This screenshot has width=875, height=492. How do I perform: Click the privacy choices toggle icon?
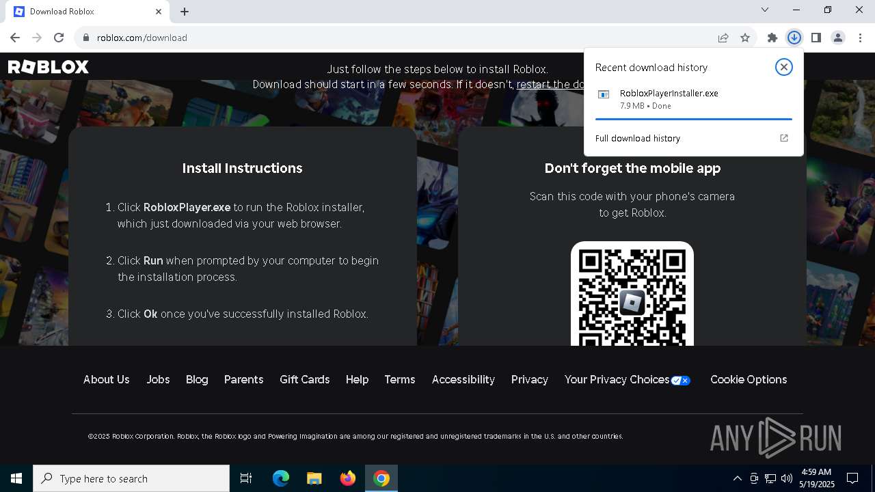point(681,381)
